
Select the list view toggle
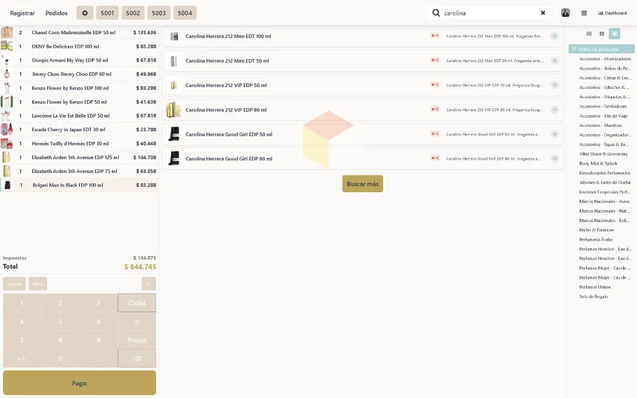click(614, 34)
